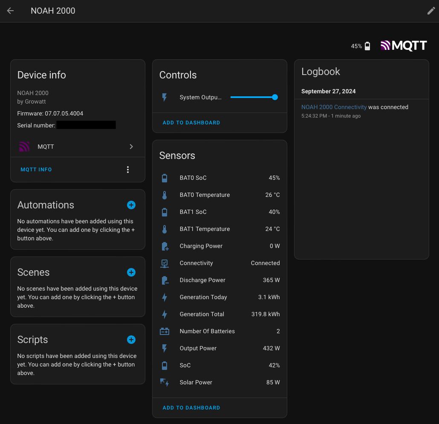This screenshot has height=424, width=439.
Task: Click the System Output flash icon
Action: tap(165, 97)
